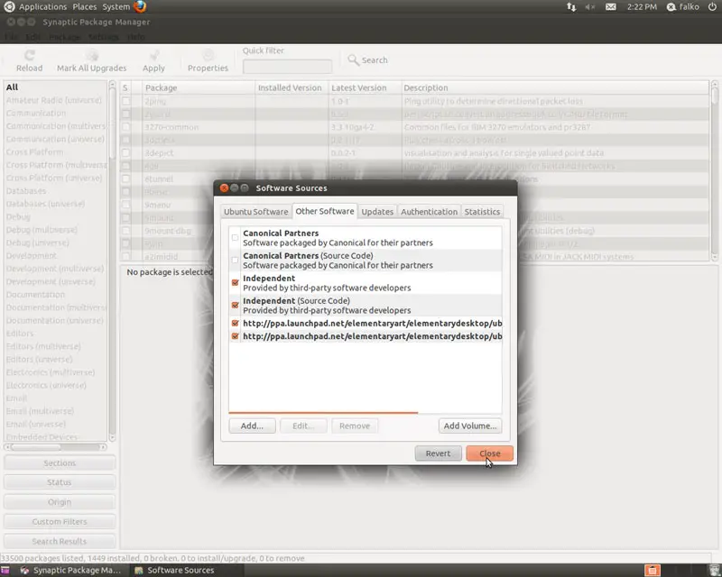Select the Amateur Radio (universe) category
The image size is (722, 577).
[x=55, y=100]
